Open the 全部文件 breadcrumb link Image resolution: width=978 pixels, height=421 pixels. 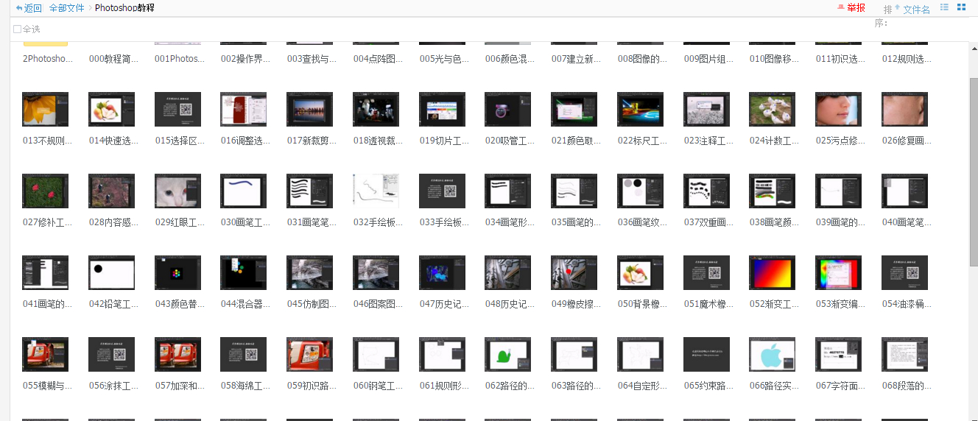point(66,8)
